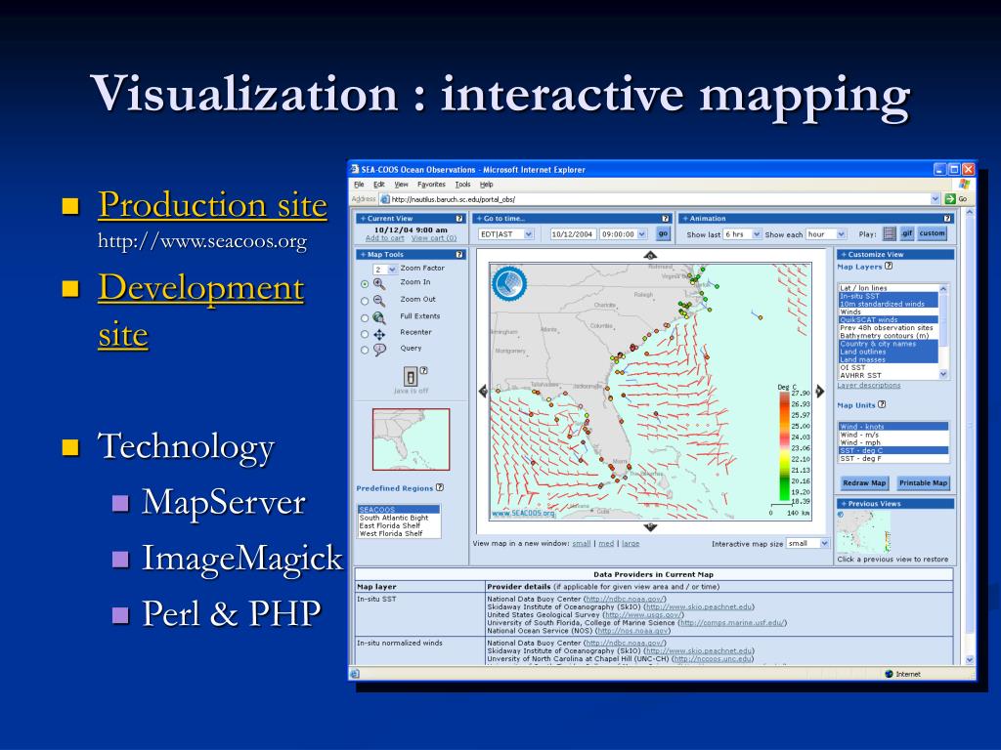The width and height of the screenshot is (1001, 750).
Task: Select the Full Extents radio button
Action: [x=365, y=317]
